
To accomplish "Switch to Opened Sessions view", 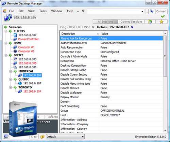I will [x=131, y=22].
